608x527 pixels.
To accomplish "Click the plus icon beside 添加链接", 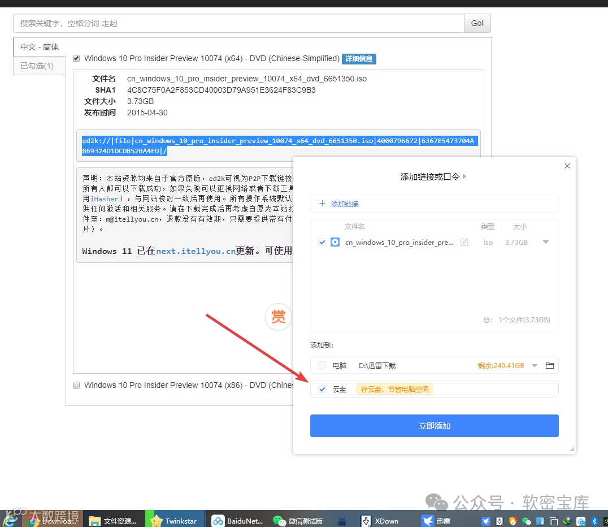I will click(322, 204).
